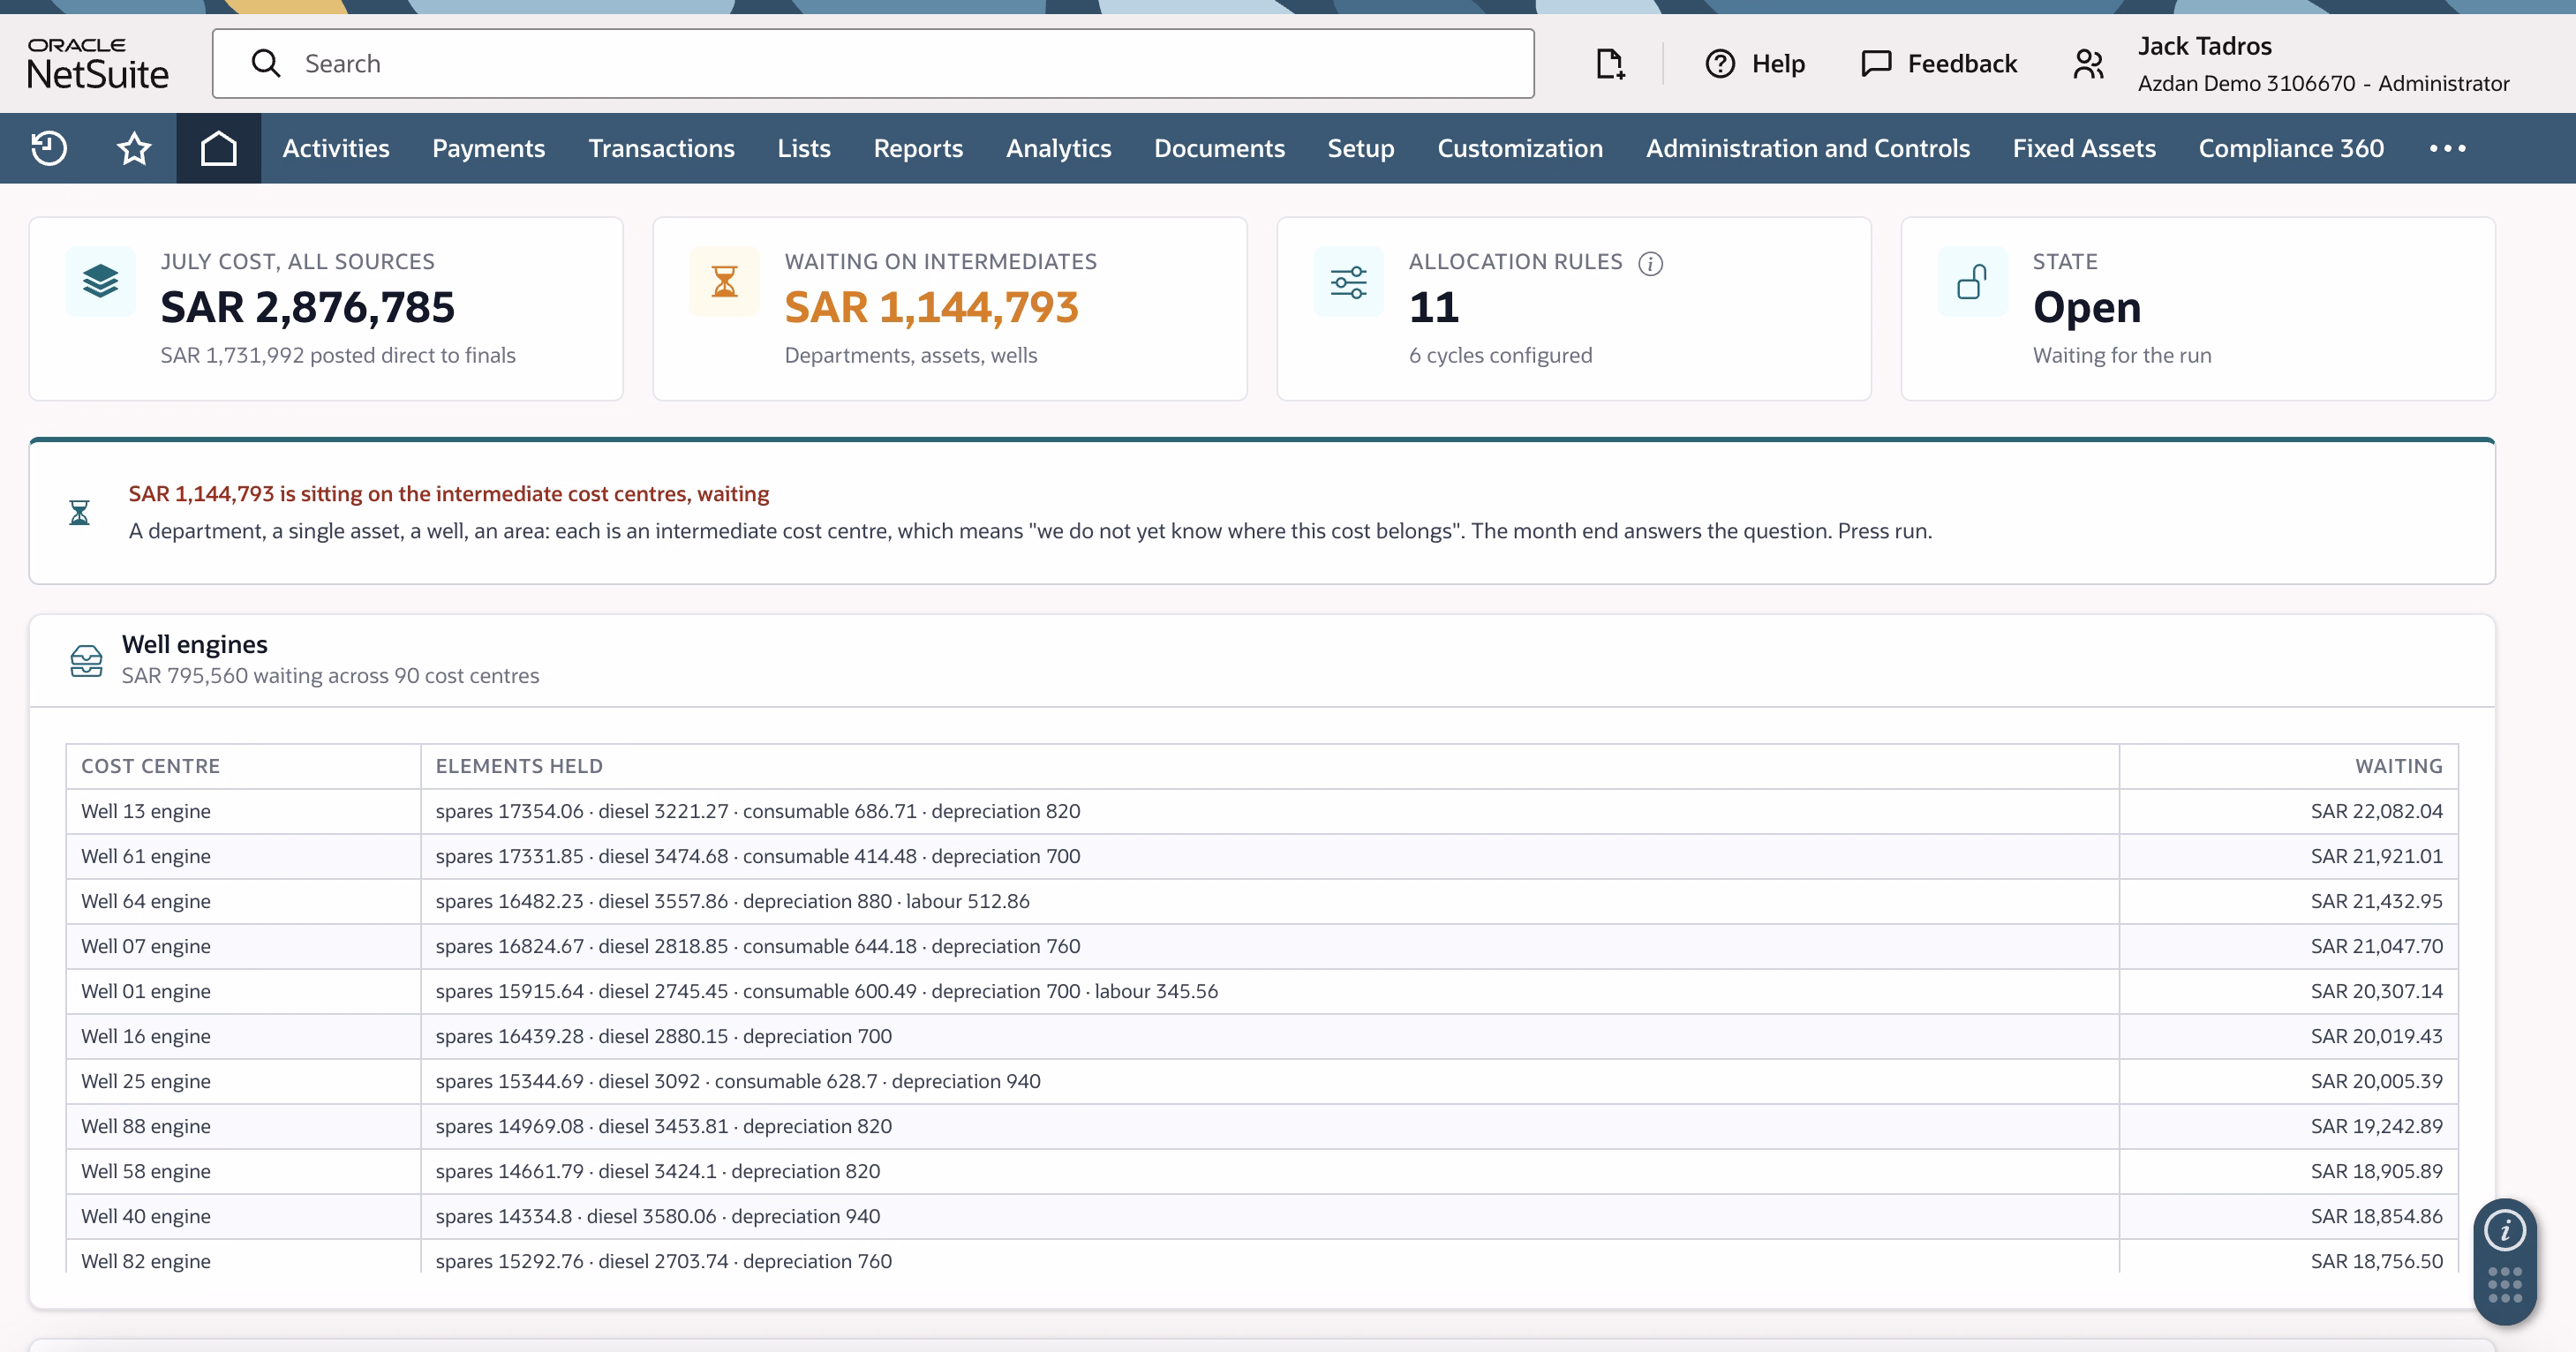Viewport: 2576px width, 1352px height.
Task: Click the Well engines section title
Action: [x=194, y=644]
